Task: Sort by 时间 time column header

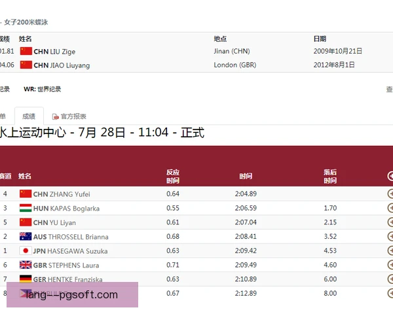Action: (246, 176)
